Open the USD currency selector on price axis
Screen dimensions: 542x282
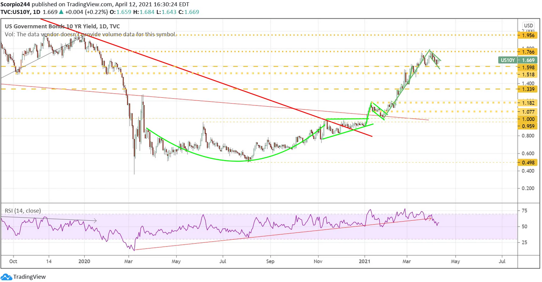point(528,25)
